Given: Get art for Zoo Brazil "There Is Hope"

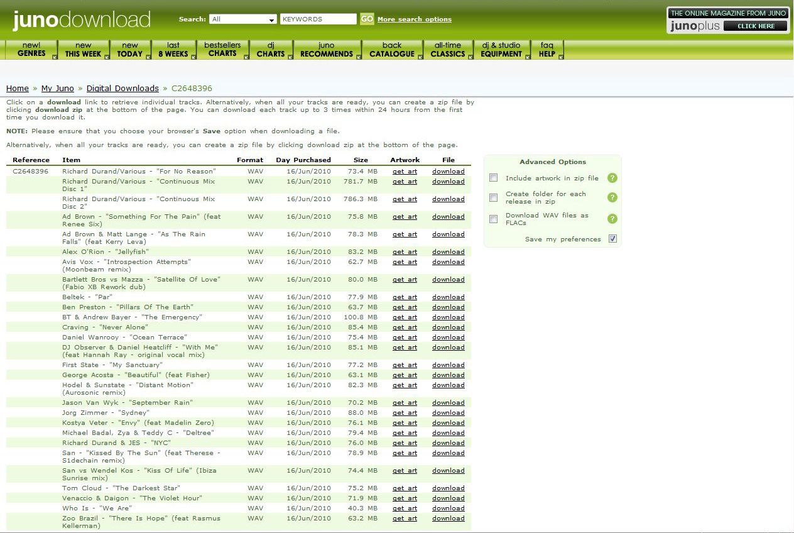Looking at the screenshot, I should [405, 519].
